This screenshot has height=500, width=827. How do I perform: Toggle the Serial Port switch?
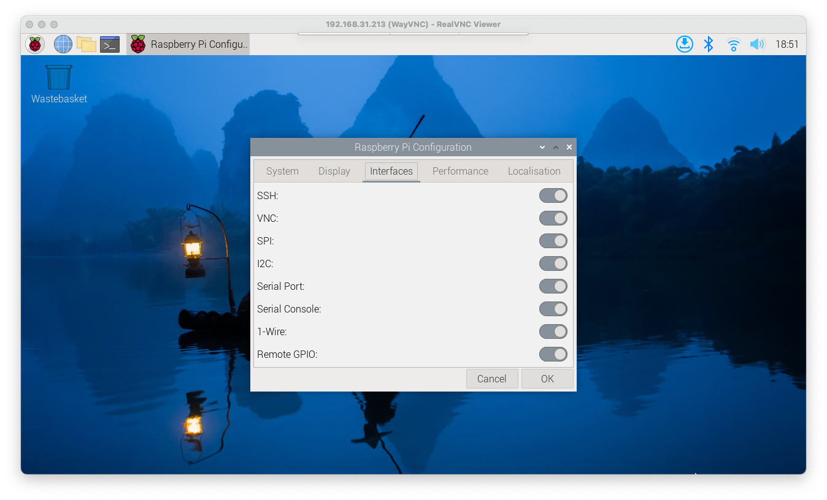(x=553, y=286)
